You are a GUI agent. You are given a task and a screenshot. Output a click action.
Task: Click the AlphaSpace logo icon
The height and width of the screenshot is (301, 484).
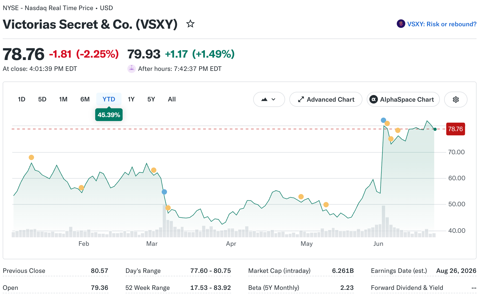pyautogui.click(x=374, y=100)
